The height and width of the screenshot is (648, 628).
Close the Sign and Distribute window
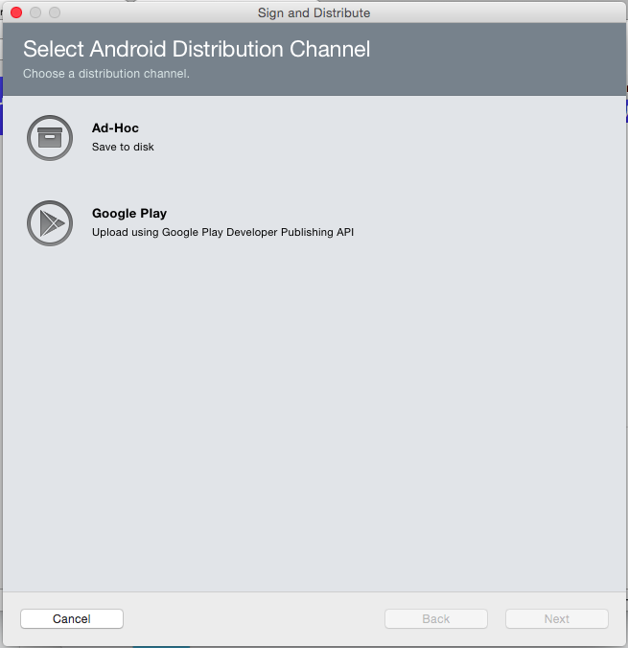[x=16, y=12]
